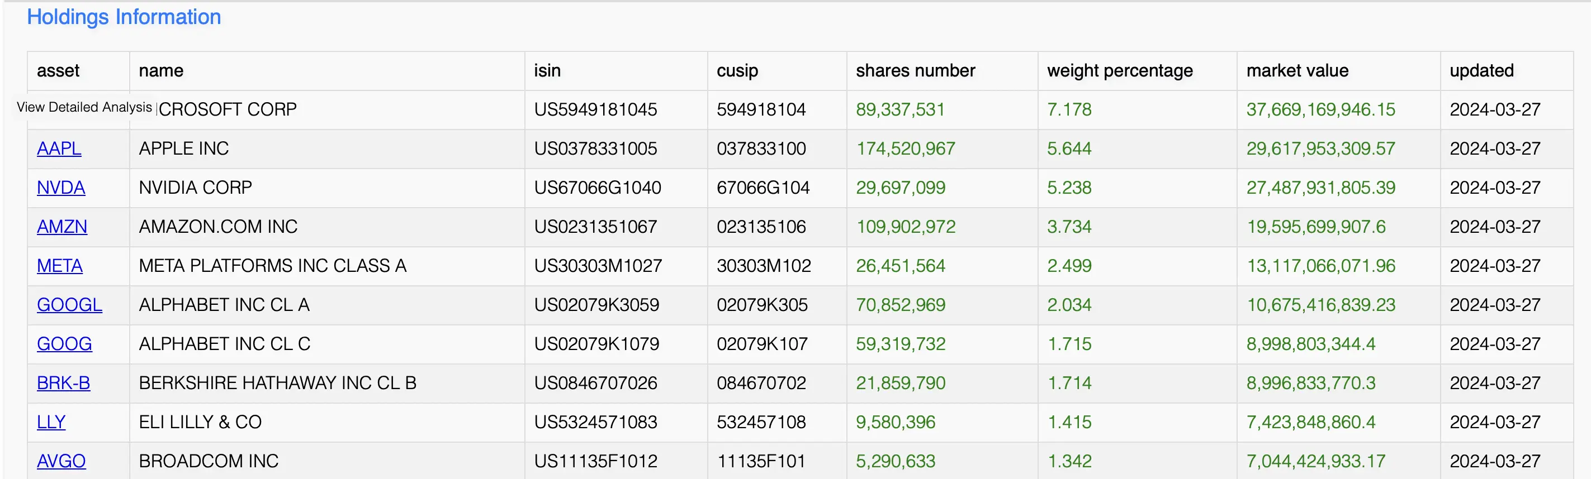
Task: Click market value 7,044,424,933.17
Action: (1315, 461)
